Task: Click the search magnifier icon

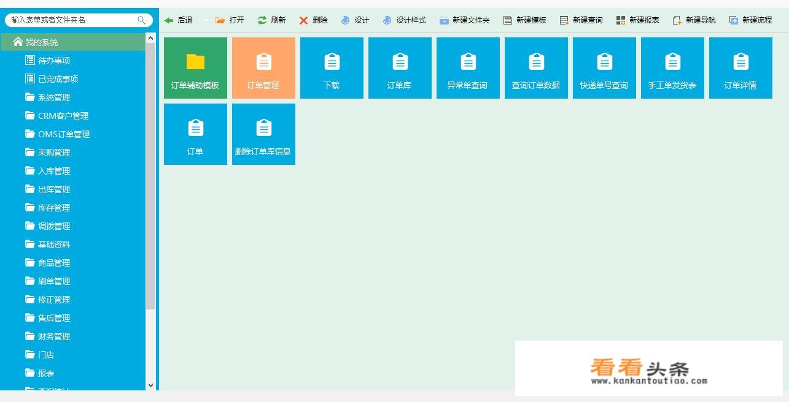Action: pyautogui.click(x=142, y=20)
